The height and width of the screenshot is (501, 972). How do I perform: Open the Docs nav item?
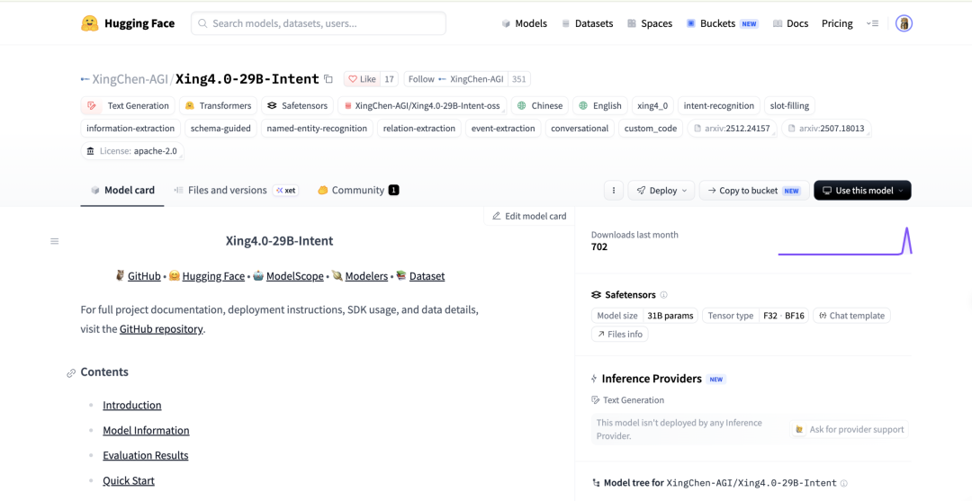(790, 23)
